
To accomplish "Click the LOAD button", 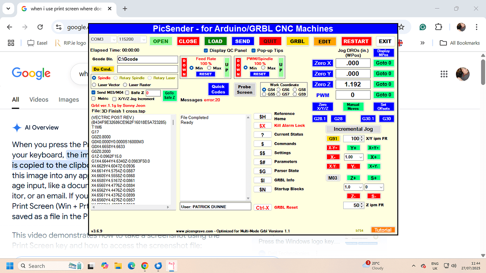I will coord(215,41).
